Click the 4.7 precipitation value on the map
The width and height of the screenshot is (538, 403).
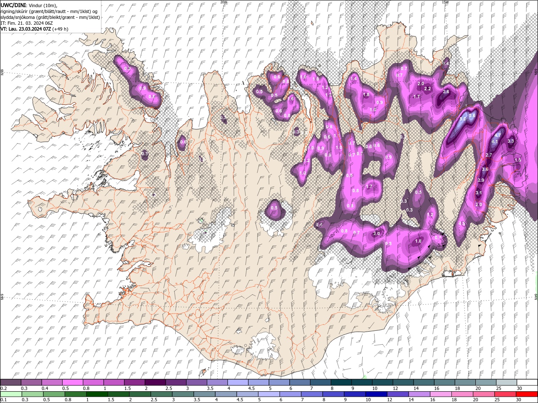pos(498,135)
